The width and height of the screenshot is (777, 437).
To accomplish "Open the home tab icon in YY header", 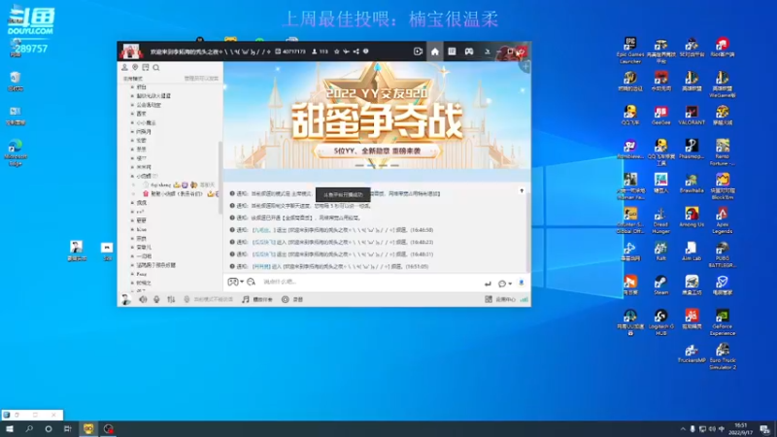I will pyautogui.click(x=434, y=51).
